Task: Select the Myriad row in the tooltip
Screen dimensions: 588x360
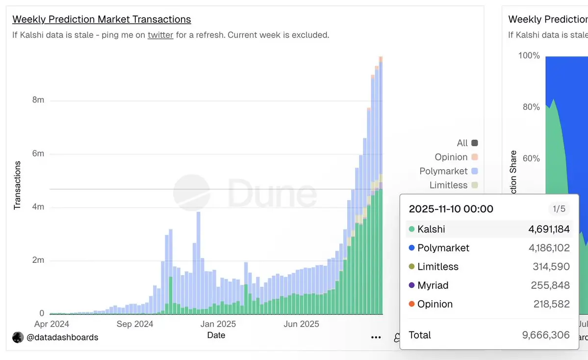Action: point(489,285)
